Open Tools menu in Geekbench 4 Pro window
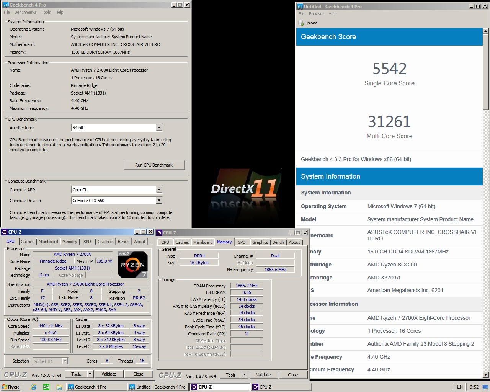490x392 pixels. (46, 12)
